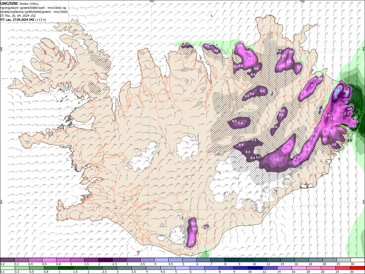Click the '2.0' precipitation value on the map
Image resolution: width=365 pixels, height=274 pixels.
coord(328,115)
